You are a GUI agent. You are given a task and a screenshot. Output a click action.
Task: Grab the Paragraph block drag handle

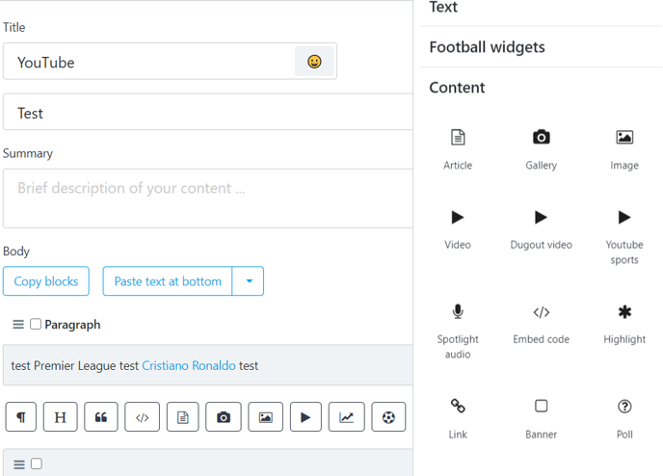[18, 325]
